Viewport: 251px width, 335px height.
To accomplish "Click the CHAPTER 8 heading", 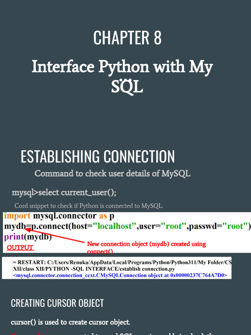I will (x=127, y=38).
